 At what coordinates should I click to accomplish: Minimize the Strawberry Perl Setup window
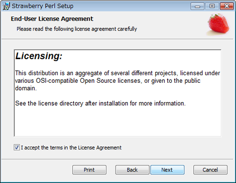(197, 7)
